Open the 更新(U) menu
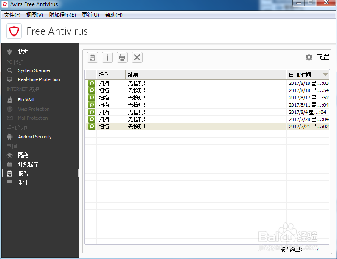337x259 pixels. tap(90, 14)
